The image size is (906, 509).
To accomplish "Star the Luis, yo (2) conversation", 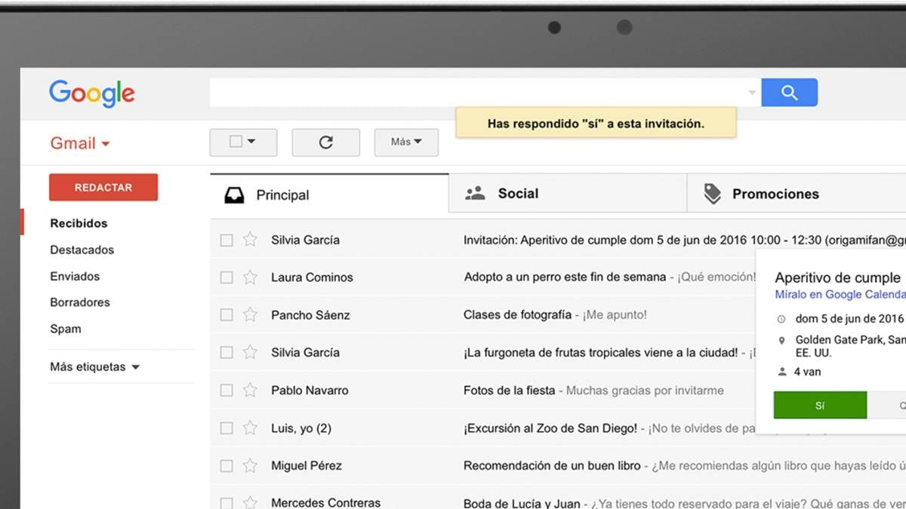I will point(250,428).
